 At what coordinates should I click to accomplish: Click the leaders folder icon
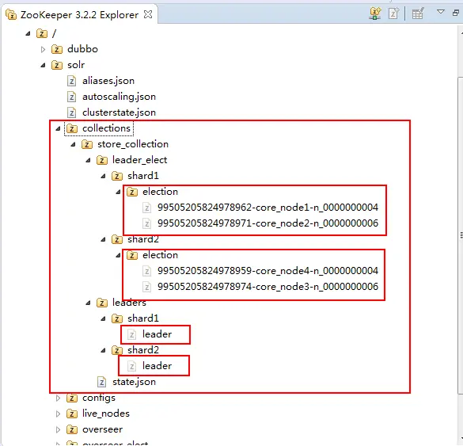(x=102, y=303)
